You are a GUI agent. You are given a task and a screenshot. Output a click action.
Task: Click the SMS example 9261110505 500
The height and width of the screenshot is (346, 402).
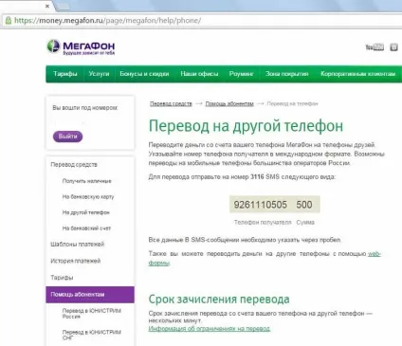pos(274,205)
